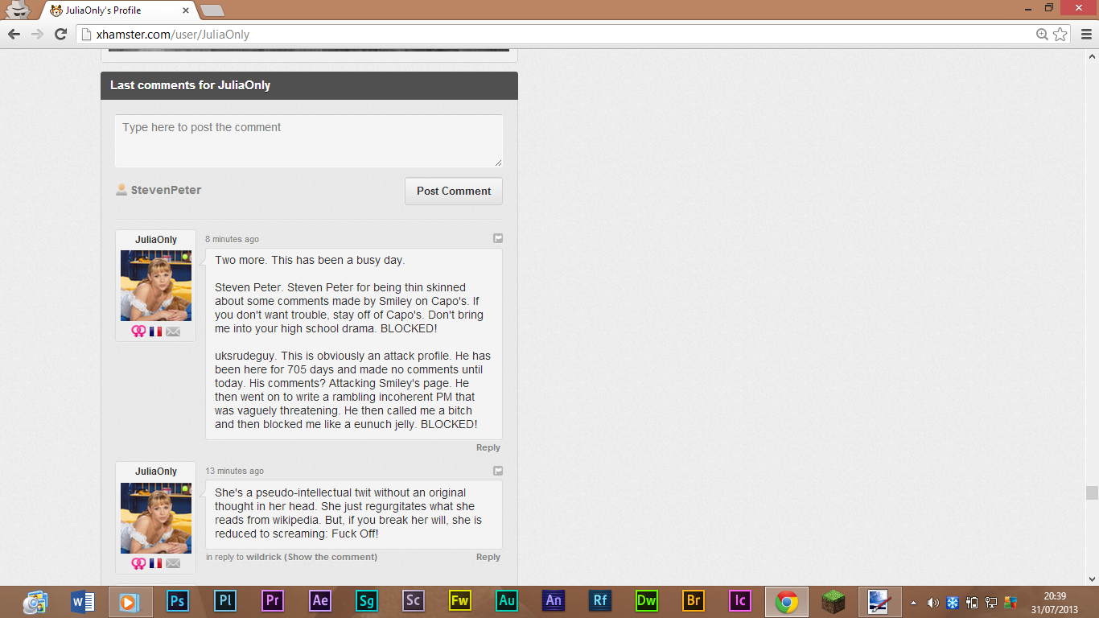1099x618 pixels.
Task: Launch After Effects from the taskbar
Action: click(x=320, y=601)
